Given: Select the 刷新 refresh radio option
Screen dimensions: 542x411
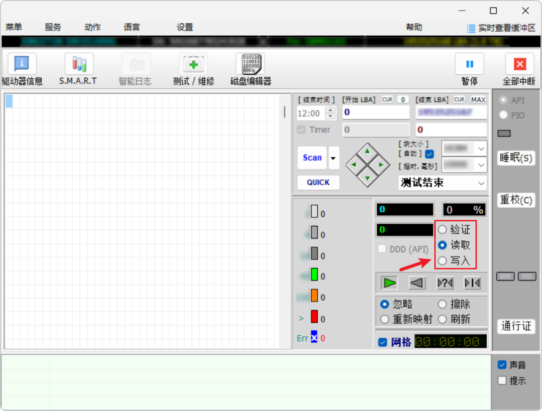Looking at the screenshot, I should click(x=443, y=319).
